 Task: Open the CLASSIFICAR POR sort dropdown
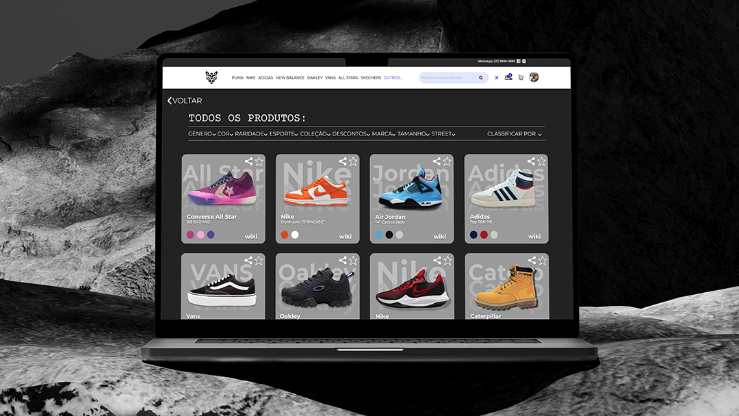click(x=514, y=134)
